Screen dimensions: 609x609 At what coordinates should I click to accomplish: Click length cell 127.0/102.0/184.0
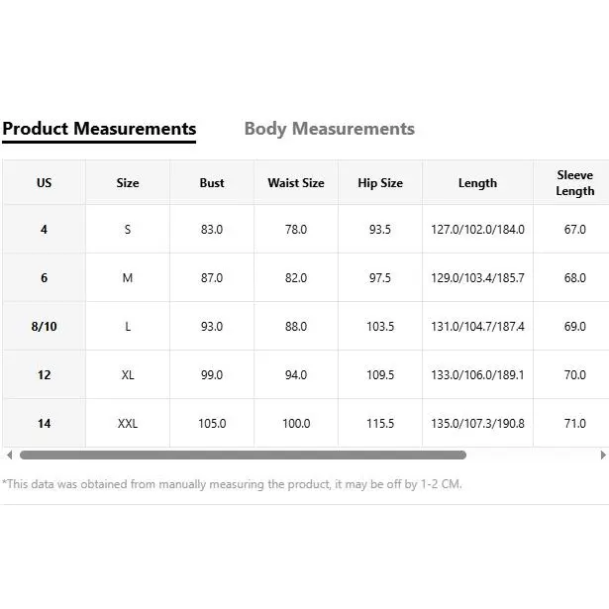coord(477,230)
